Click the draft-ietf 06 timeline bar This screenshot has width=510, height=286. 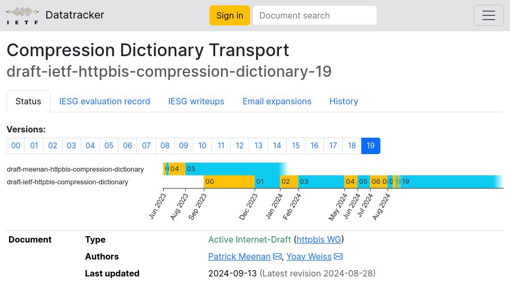click(376, 182)
